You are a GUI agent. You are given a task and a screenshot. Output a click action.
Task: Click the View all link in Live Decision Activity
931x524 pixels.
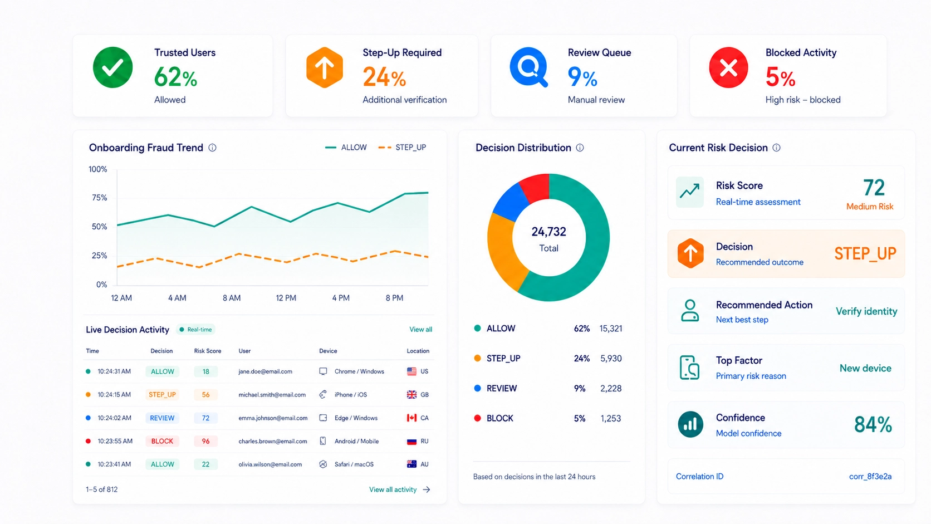[x=420, y=330]
